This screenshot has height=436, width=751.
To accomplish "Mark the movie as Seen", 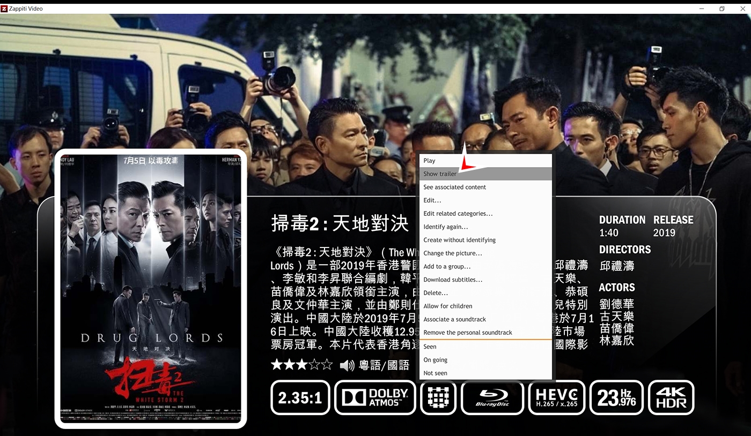I will [x=430, y=347].
